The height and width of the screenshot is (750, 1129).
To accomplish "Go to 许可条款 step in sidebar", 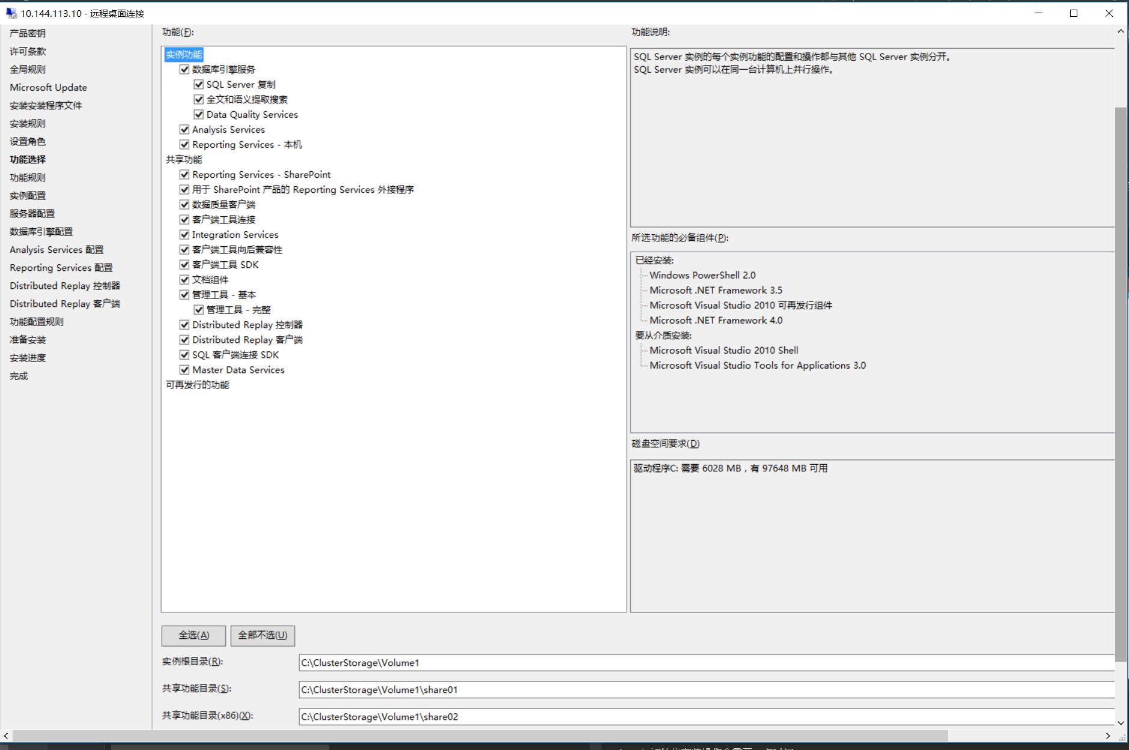I will tap(28, 52).
